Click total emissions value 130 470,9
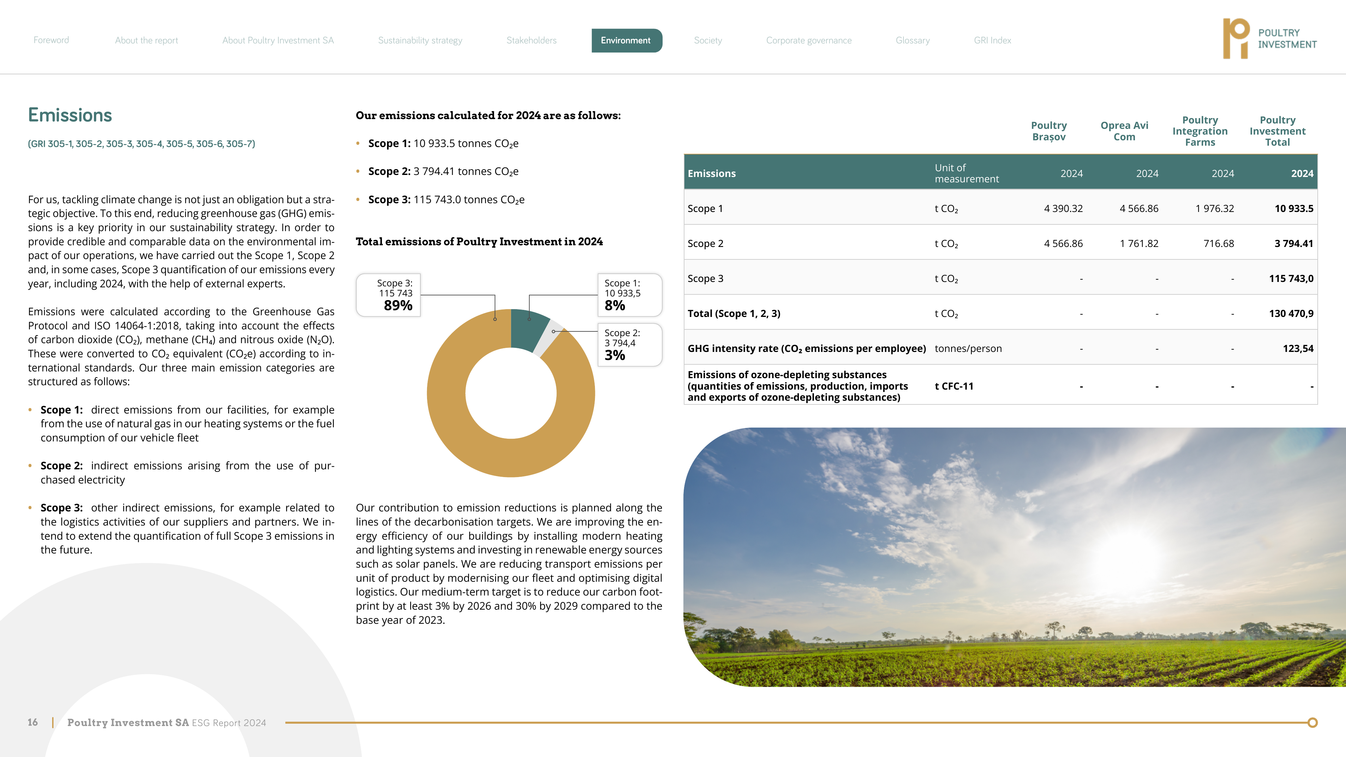 click(x=1291, y=314)
